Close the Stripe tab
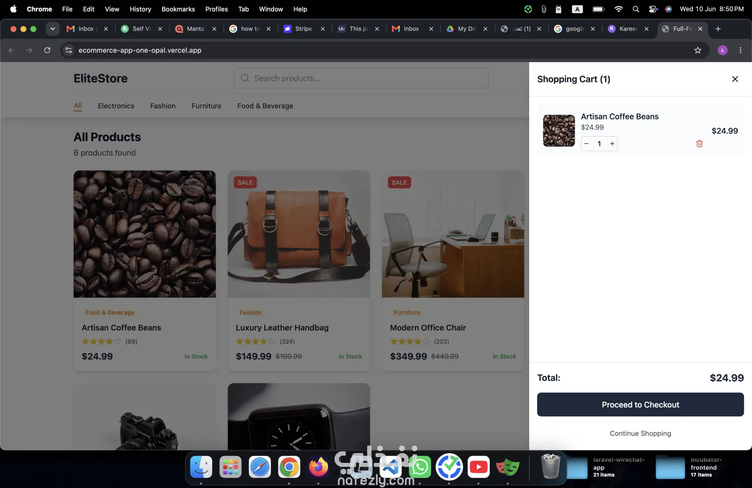 point(323,29)
